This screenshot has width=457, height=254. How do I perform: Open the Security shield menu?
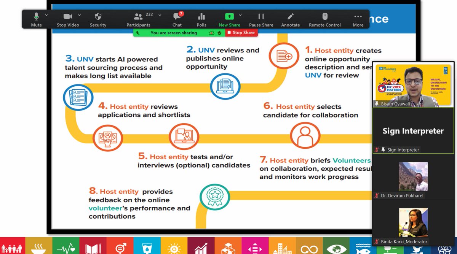pos(98,19)
